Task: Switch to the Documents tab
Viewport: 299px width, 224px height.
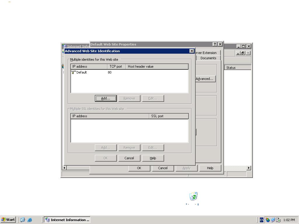Action: coord(208,58)
